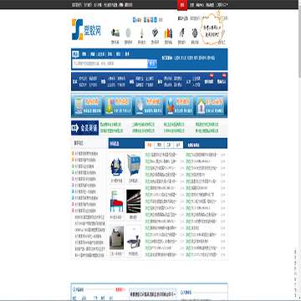Open the satellite dish publish banner
The width and height of the screenshot is (301, 301).
(149, 105)
